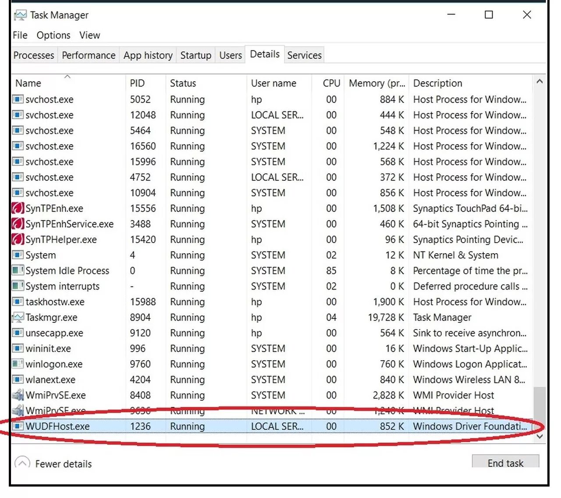Open the File menu

(20, 35)
